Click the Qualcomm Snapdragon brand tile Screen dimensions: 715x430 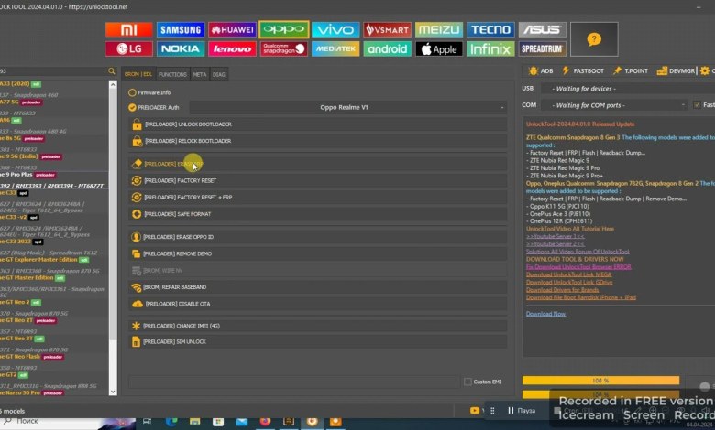pos(283,48)
